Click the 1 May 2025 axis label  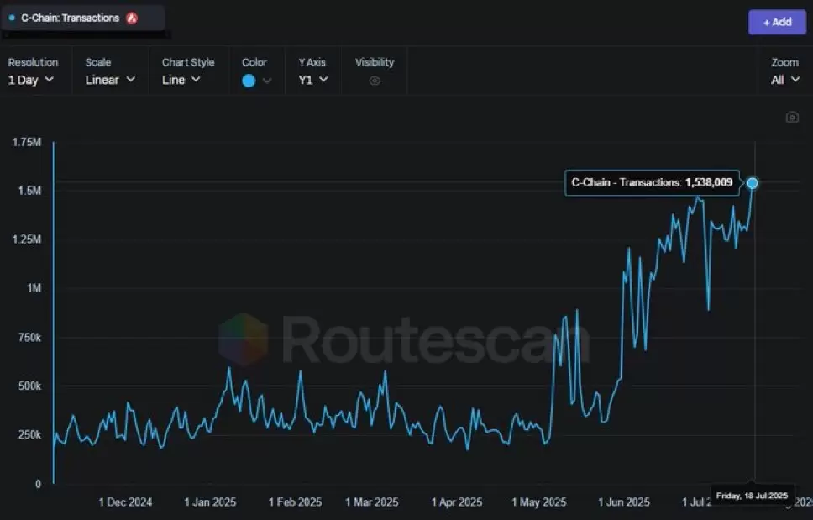(538, 502)
